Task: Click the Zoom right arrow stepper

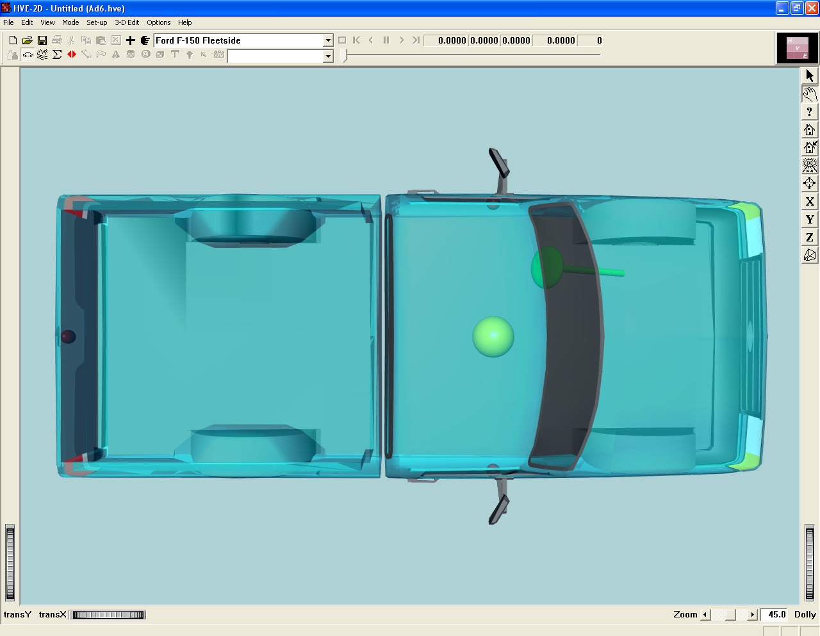Action: coord(752,615)
